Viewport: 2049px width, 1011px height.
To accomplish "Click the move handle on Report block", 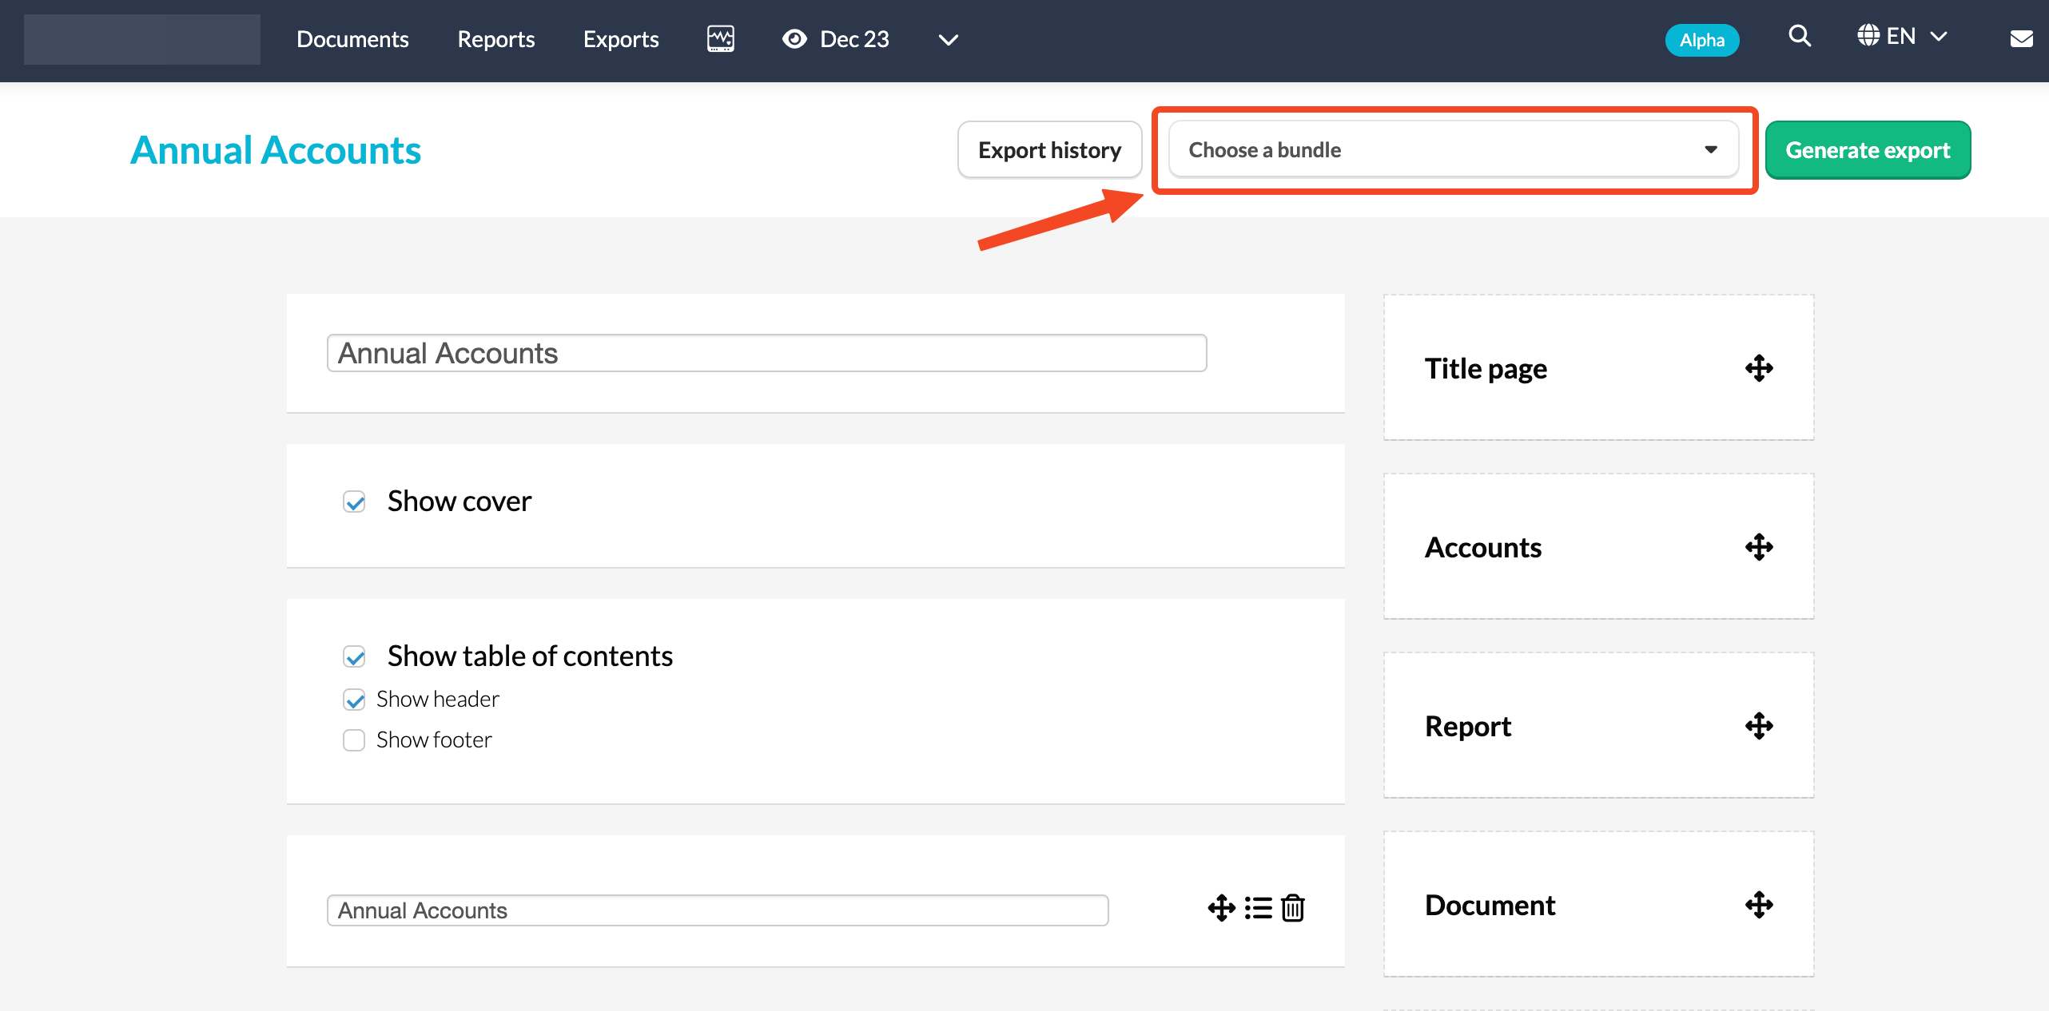I will tap(1758, 726).
